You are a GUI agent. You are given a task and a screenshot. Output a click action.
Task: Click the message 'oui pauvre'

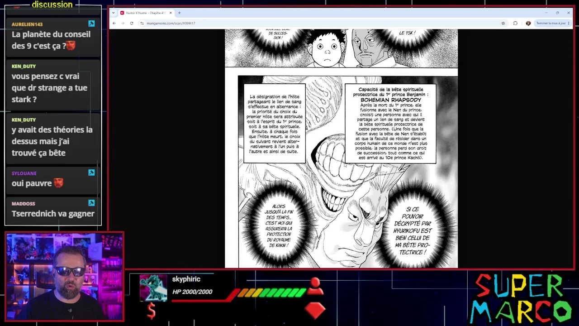(32, 183)
